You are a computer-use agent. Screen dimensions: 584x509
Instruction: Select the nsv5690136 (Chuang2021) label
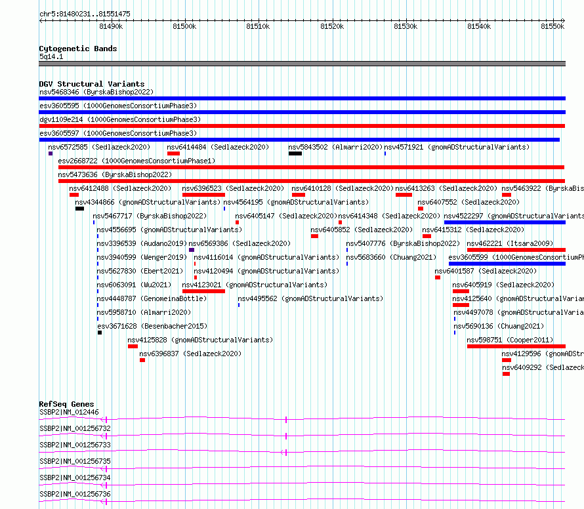(x=498, y=326)
